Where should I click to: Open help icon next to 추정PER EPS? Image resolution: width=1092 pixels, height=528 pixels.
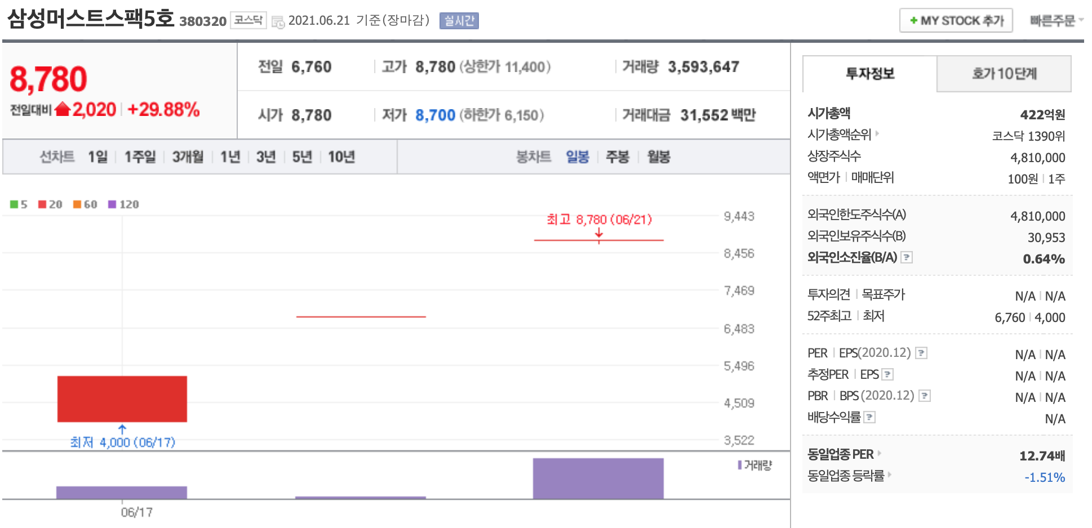tap(887, 374)
